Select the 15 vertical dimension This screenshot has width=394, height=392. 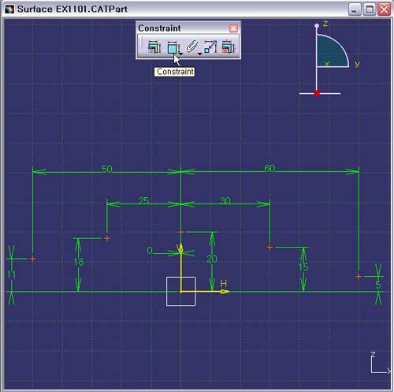(303, 267)
